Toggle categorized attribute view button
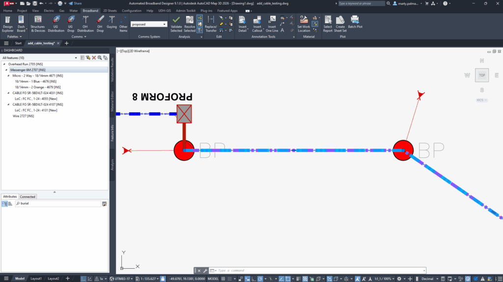Image resolution: width=503 pixels, height=282 pixels. (x=4, y=203)
